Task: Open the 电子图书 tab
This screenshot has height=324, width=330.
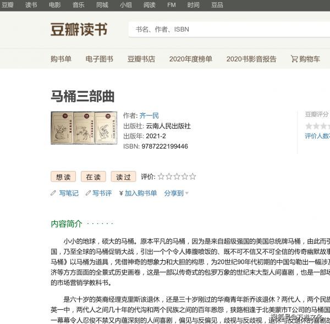Action: [x=100, y=59]
